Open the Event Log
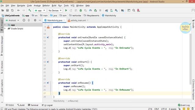The image size is (195, 110). pos(184,105)
